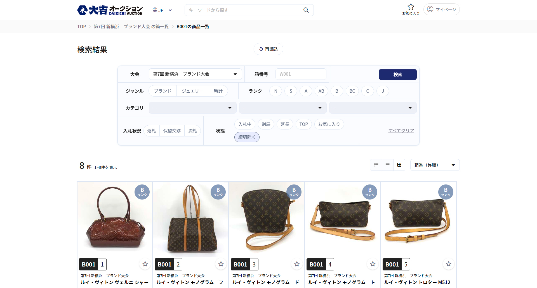Switch to detailed list view icon
The height and width of the screenshot is (288, 537).
pyautogui.click(x=376, y=165)
